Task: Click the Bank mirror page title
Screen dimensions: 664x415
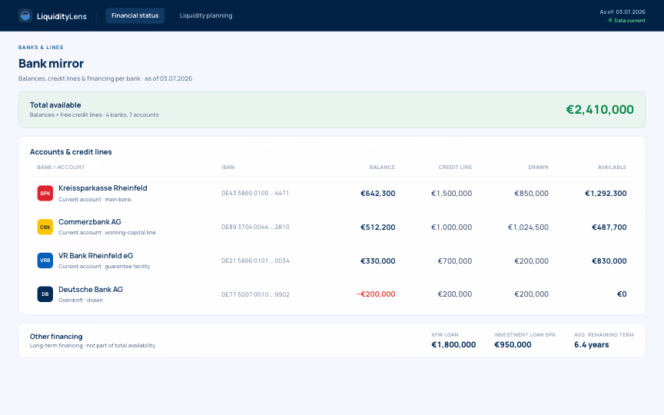Action: (51, 64)
